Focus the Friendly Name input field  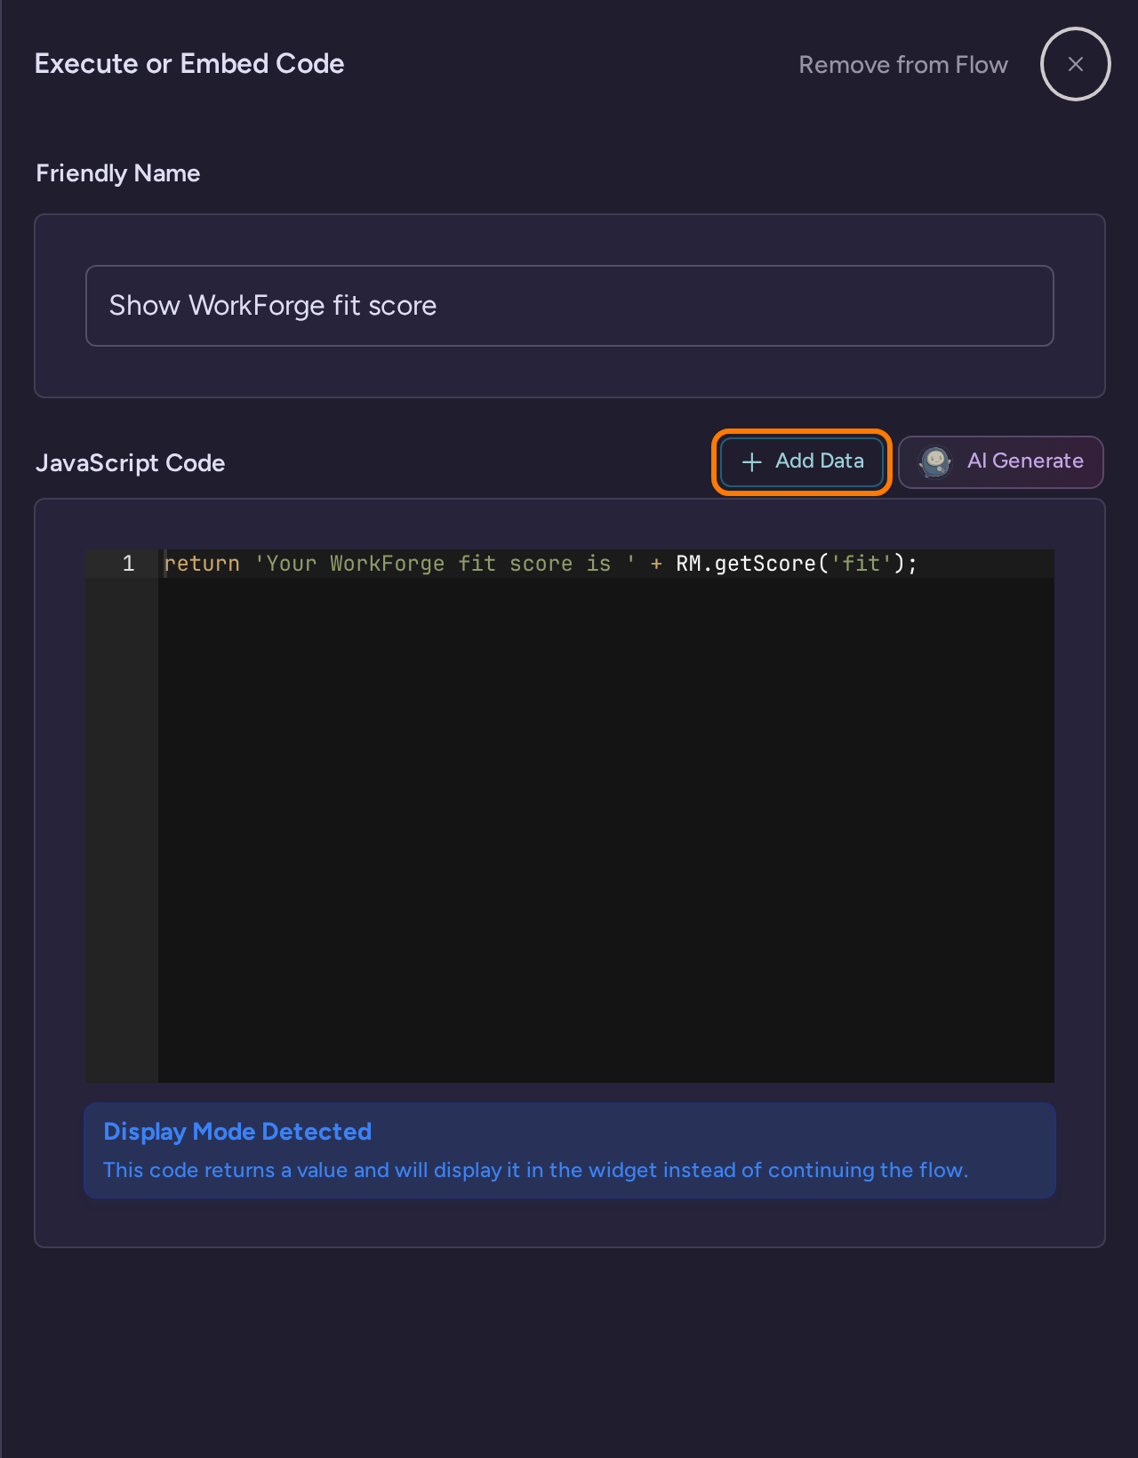pyautogui.click(x=570, y=306)
